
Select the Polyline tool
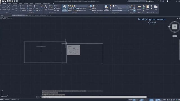[x=4, y=8]
